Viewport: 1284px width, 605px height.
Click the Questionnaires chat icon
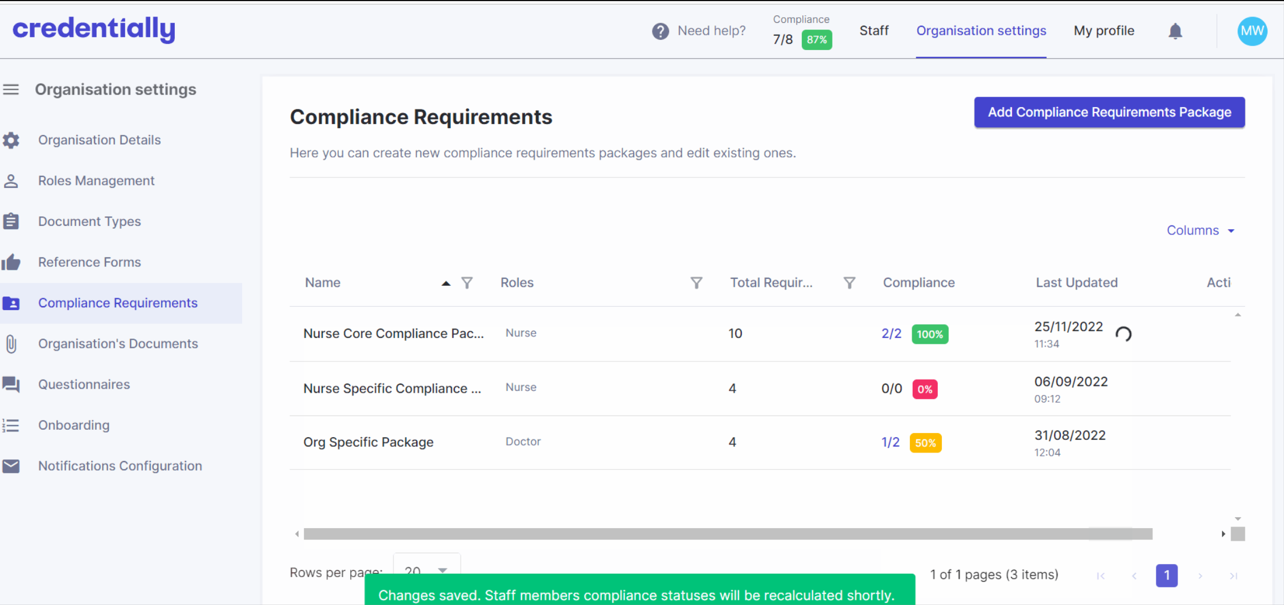(11, 385)
